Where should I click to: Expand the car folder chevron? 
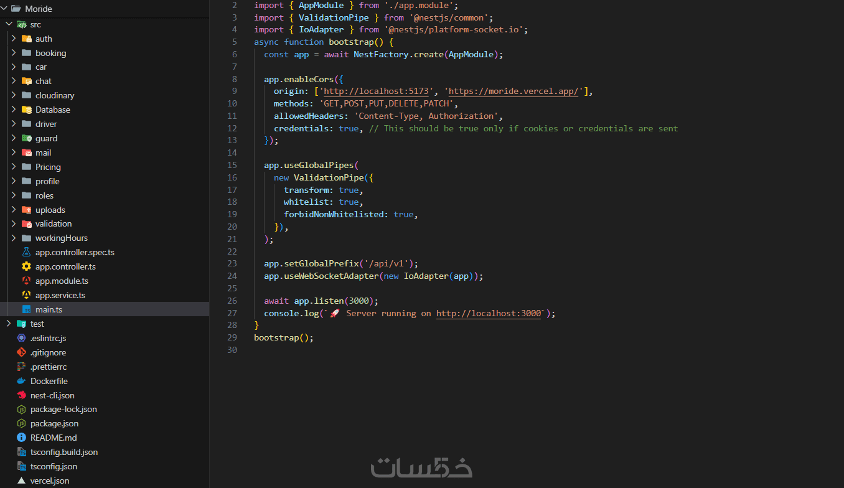(14, 67)
